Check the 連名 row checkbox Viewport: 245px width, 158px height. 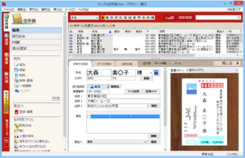click(89, 117)
